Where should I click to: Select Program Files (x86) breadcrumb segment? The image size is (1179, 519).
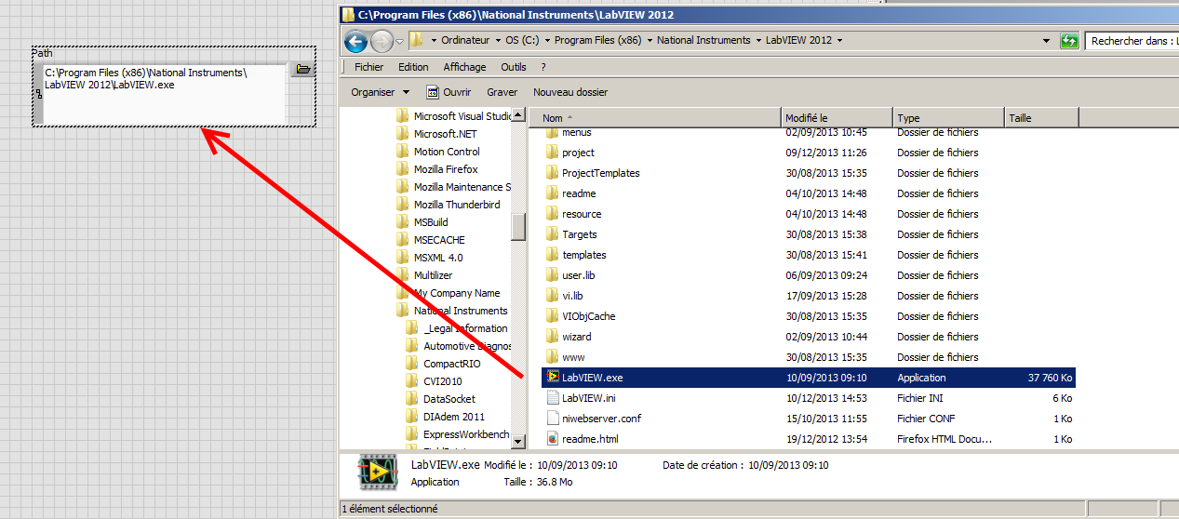point(597,40)
